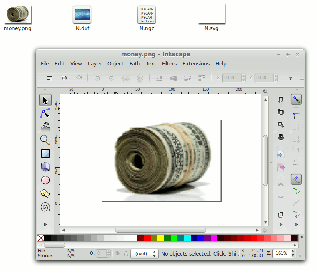Rotate selection clockwise
The width and height of the screenshot is (317, 271).
[x=111, y=78]
